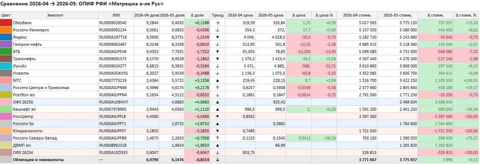Click the up-triangle trend icon for МТС
The width and height of the screenshot is (480, 164).
[x=217, y=80]
